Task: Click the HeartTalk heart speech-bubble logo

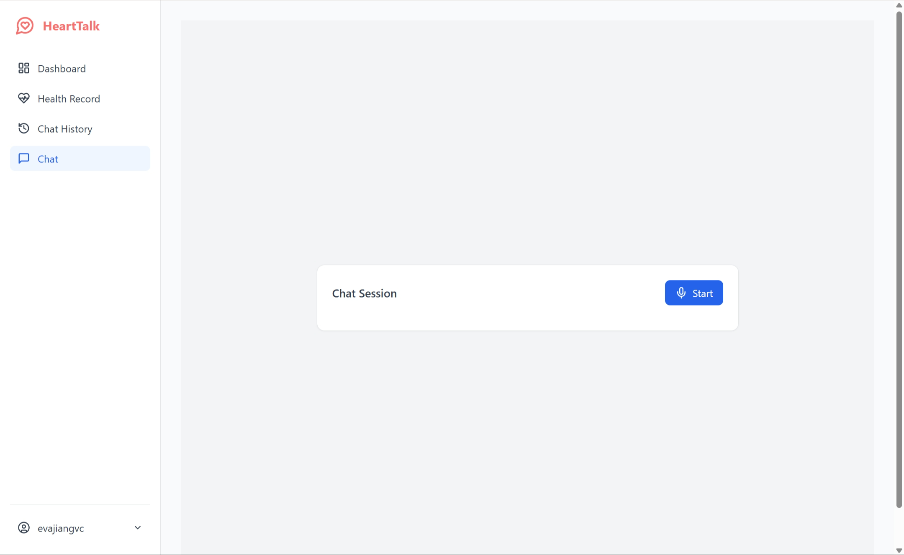Action: tap(25, 26)
